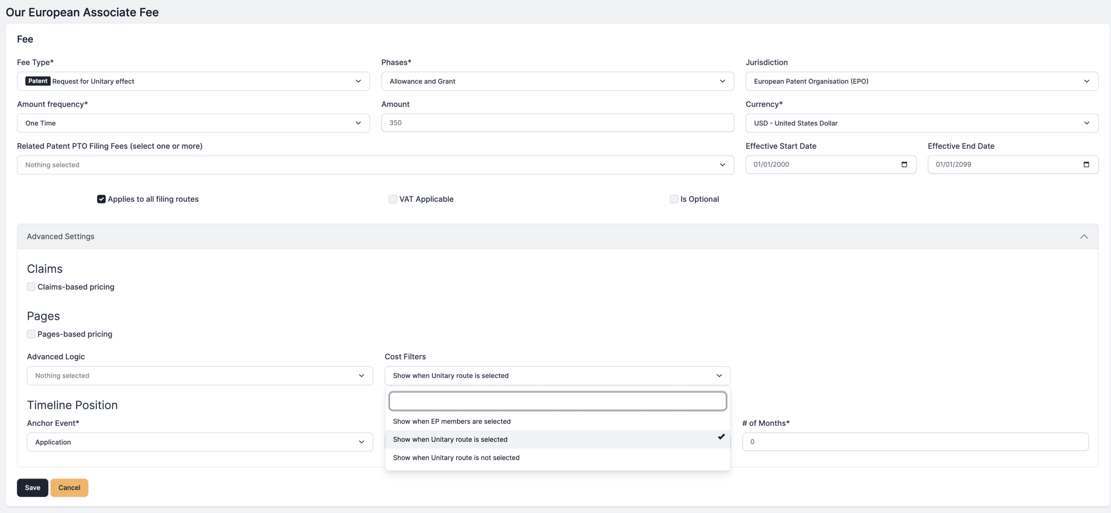Click the Effective Start Date field

(831, 164)
